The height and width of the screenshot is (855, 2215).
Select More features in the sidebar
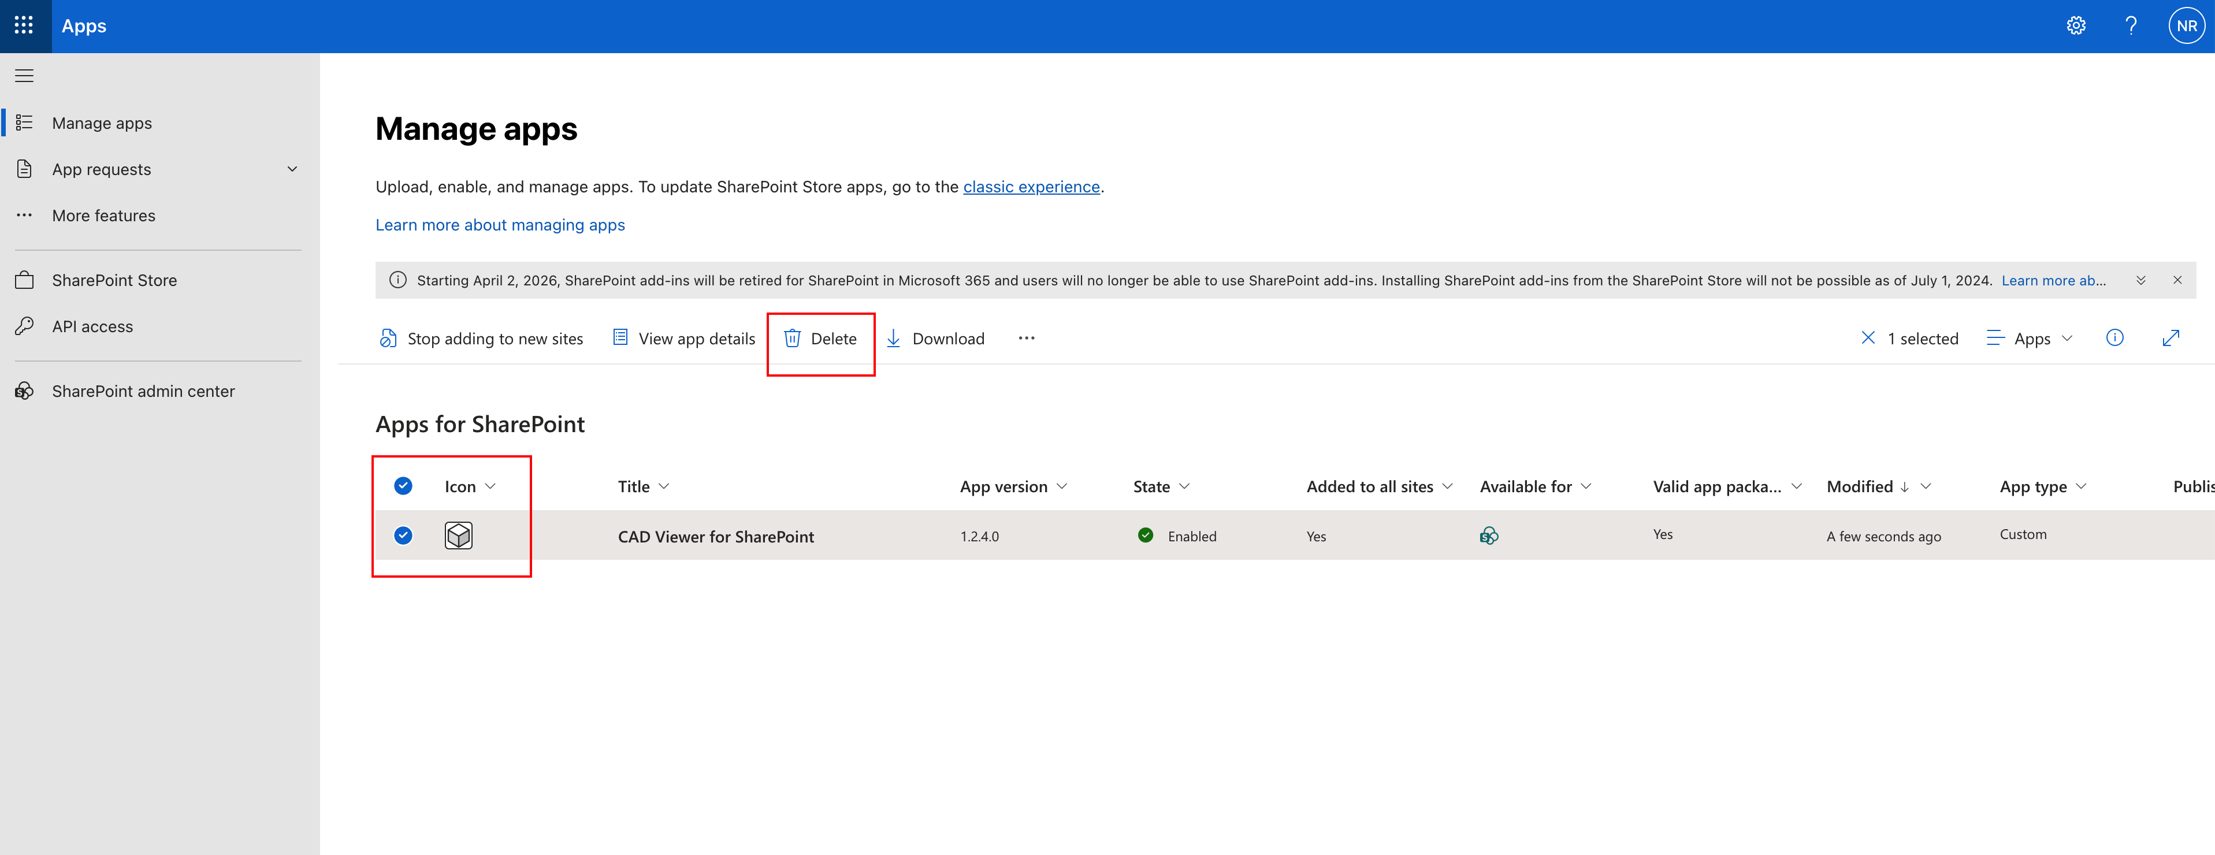(103, 215)
